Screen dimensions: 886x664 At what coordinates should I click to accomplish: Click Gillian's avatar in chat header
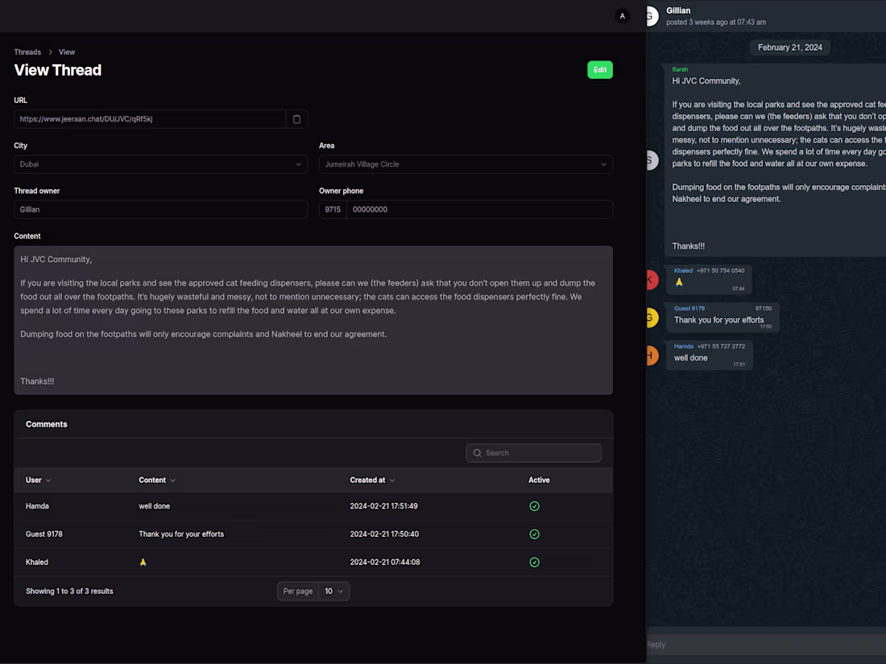pyautogui.click(x=652, y=16)
